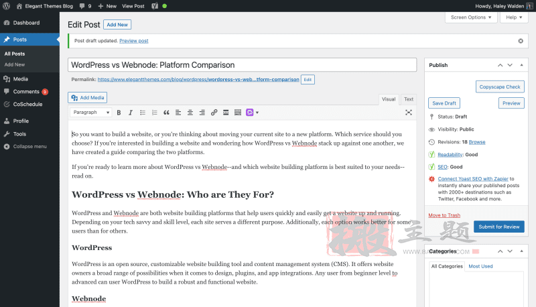Viewport: 536px width, 307px height.
Task: Click the permalink Edit button
Action: pyautogui.click(x=308, y=79)
